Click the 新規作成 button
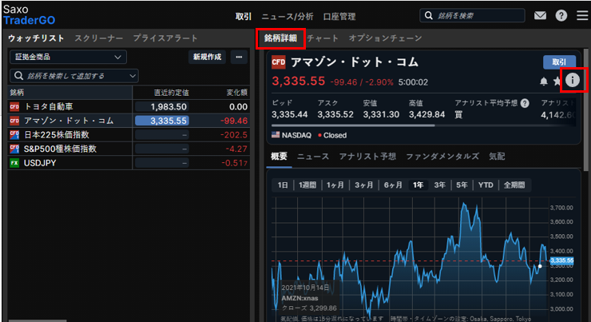Screen dimensions: 591x322 click(x=208, y=57)
